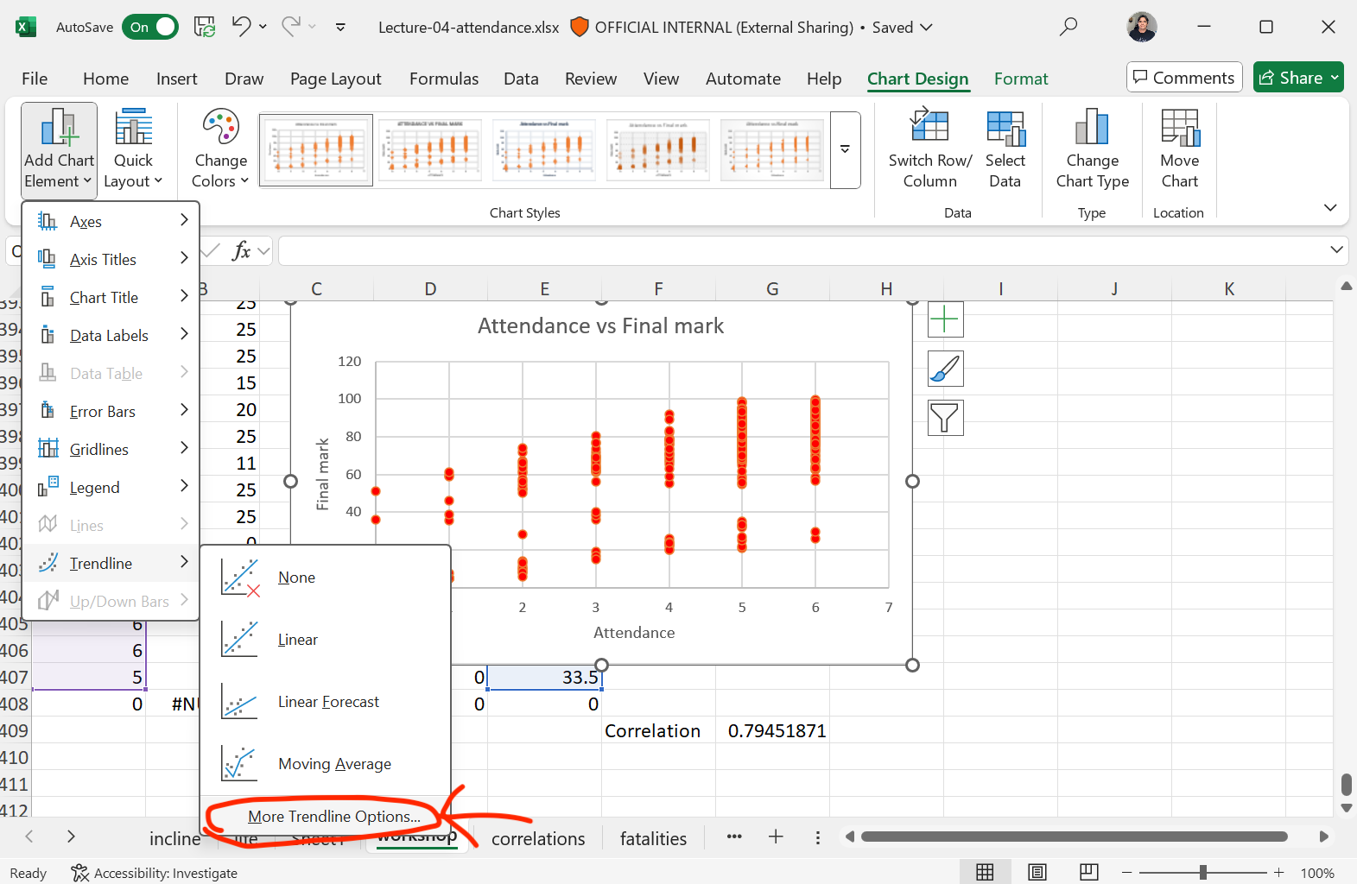Click the Change Chart Type icon
The height and width of the screenshot is (884, 1357).
click(x=1092, y=128)
